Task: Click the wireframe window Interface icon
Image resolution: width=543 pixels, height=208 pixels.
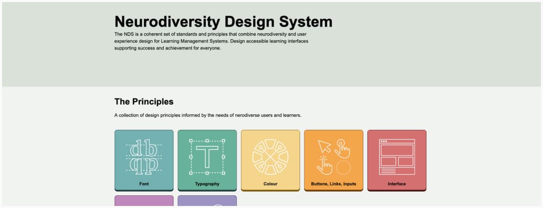Action: pos(397,157)
